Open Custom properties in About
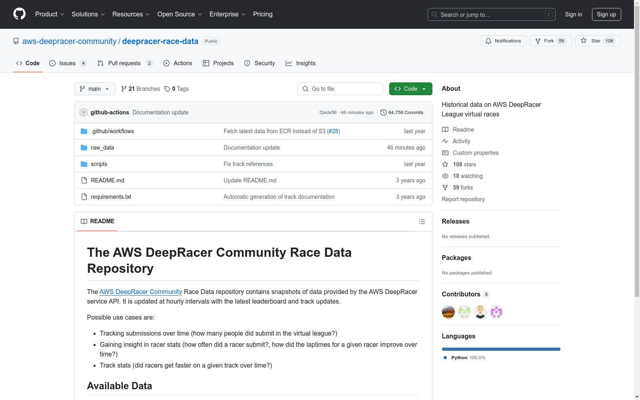This screenshot has width=640, height=400. pos(470,153)
